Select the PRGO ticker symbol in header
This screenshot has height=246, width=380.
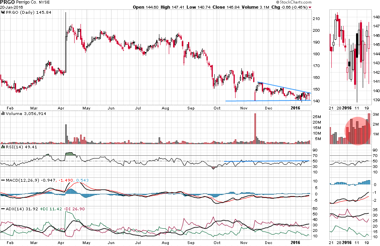pyautogui.click(x=7, y=2)
